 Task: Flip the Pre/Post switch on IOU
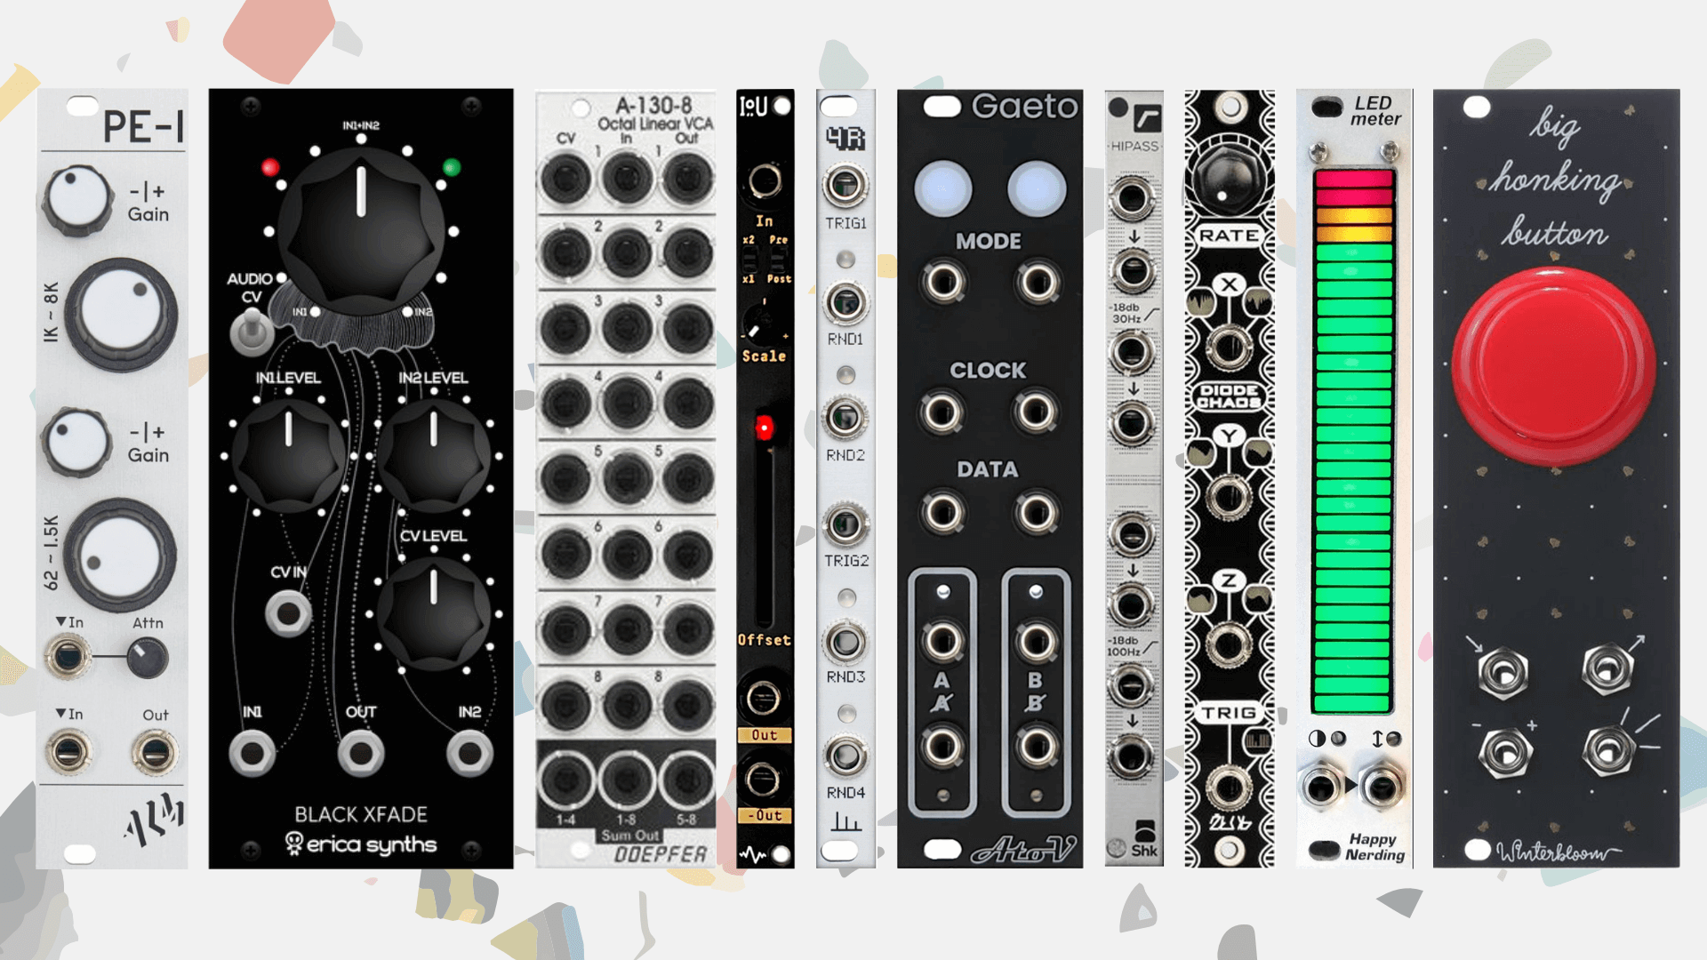point(778,260)
